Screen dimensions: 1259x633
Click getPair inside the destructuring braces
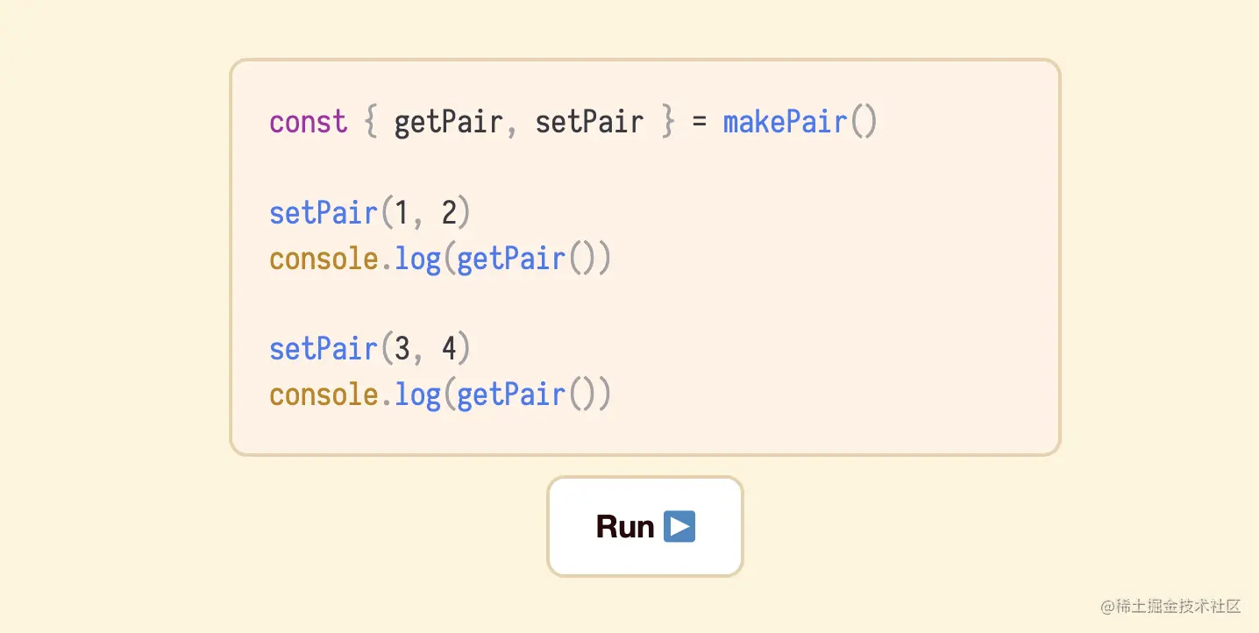[448, 122]
